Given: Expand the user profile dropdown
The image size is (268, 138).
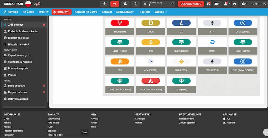Looking at the screenshot, I should [227, 4].
